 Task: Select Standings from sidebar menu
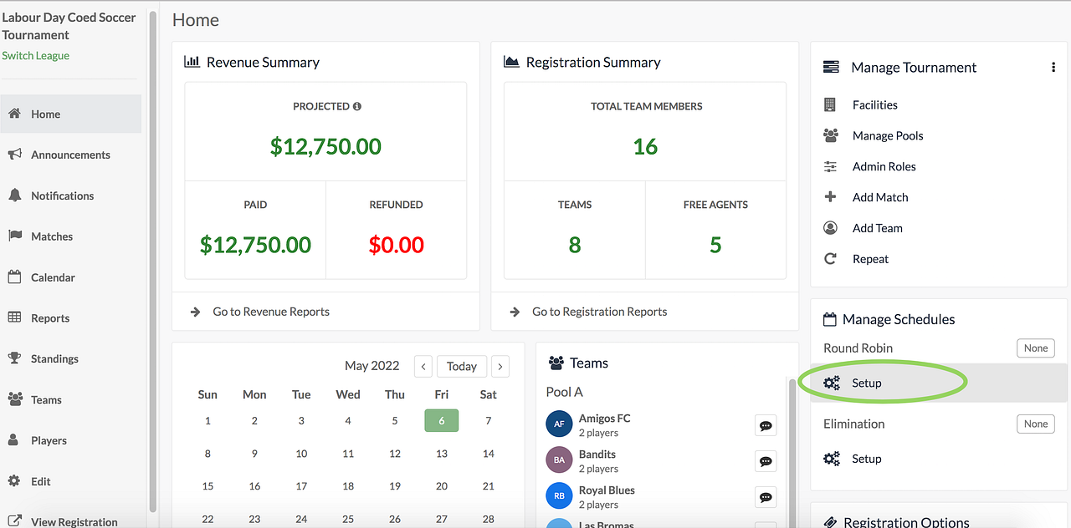[x=54, y=359]
